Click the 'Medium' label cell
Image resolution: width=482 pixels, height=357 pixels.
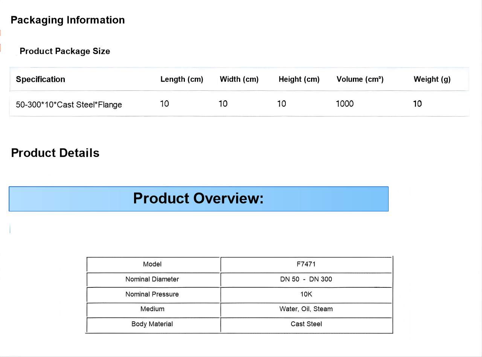coord(153,309)
